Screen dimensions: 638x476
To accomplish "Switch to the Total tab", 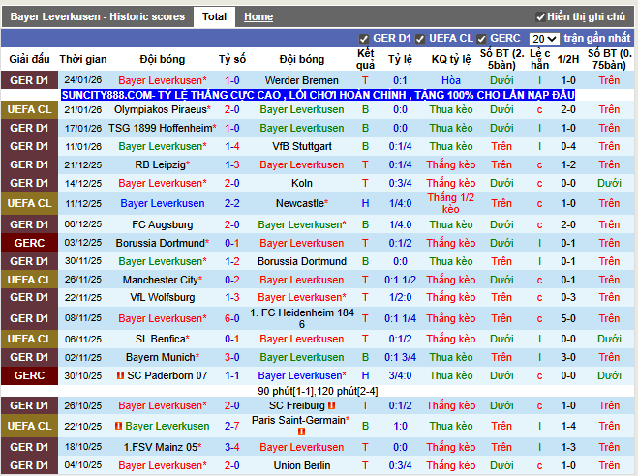I will [214, 16].
